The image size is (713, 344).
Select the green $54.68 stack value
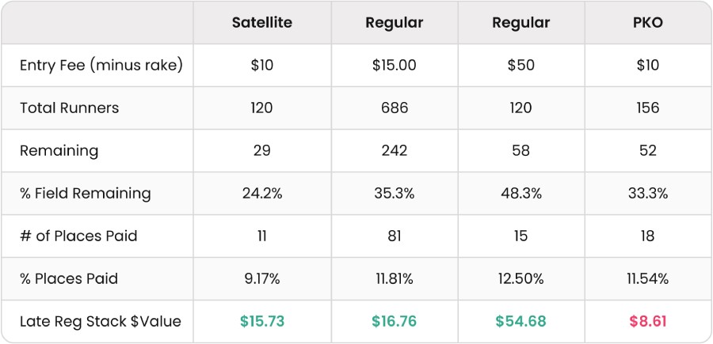(x=520, y=322)
